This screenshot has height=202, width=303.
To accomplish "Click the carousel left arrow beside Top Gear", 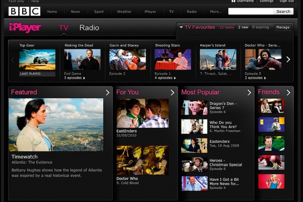I will click(x=13, y=60).
